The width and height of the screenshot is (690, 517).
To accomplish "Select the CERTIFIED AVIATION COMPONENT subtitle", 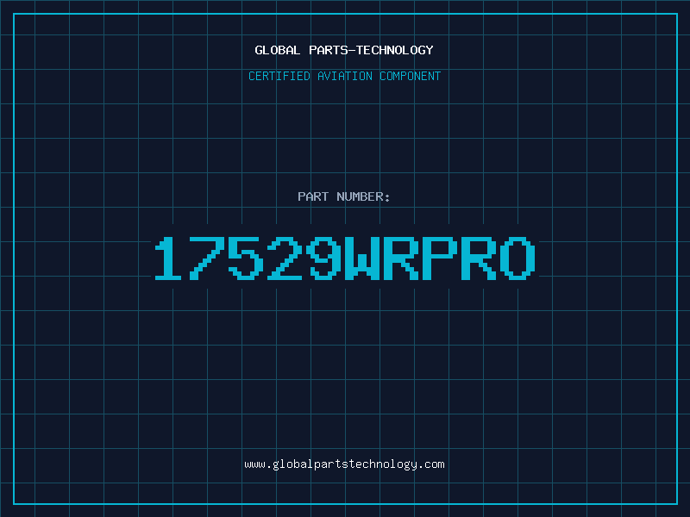I will coord(344,76).
